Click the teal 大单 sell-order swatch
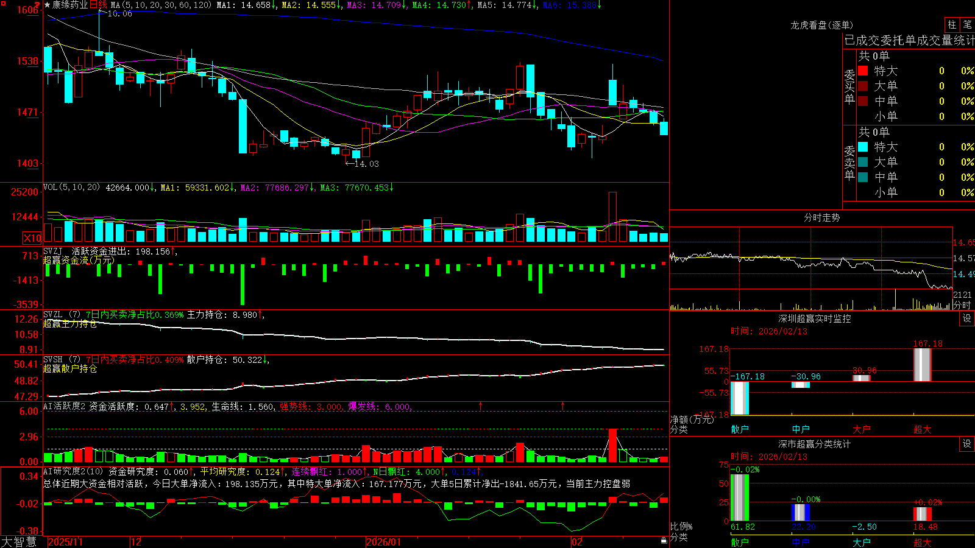 coord(863,162)
